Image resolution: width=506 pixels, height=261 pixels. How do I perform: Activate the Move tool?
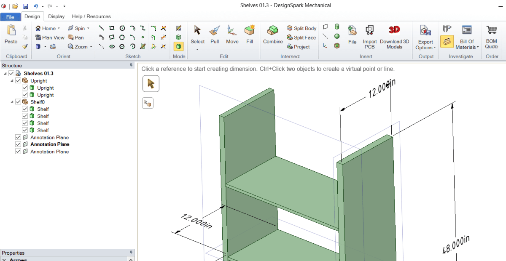click(x=232, y=36)
